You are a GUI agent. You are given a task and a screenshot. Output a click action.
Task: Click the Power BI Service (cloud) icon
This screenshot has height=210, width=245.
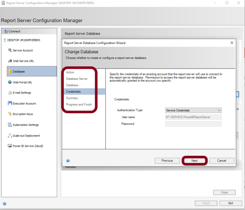(x=10, y=146)
